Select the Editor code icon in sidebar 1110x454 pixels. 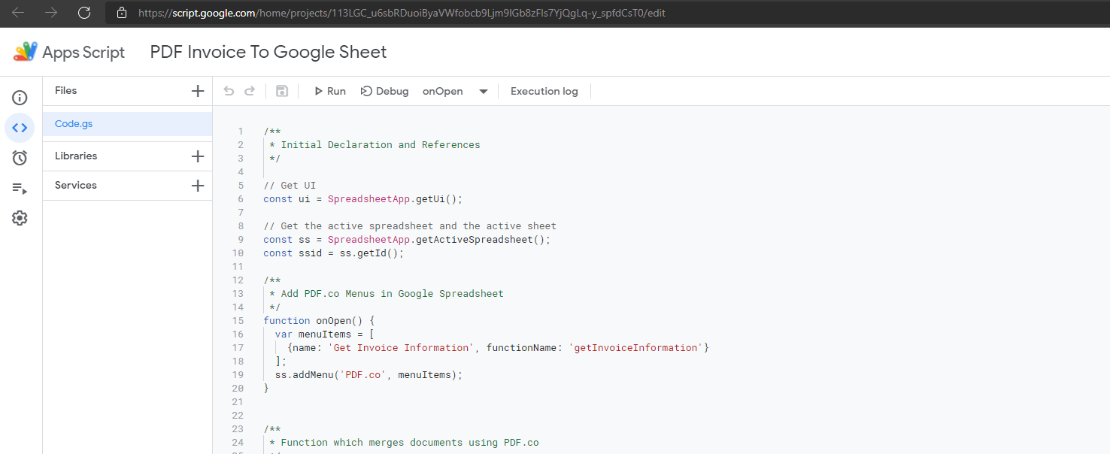[20, 128]
